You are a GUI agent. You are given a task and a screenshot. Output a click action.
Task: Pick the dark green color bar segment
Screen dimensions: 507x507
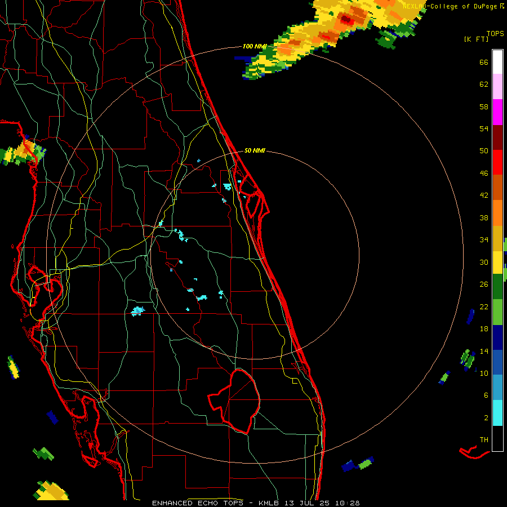click(497, 287)
